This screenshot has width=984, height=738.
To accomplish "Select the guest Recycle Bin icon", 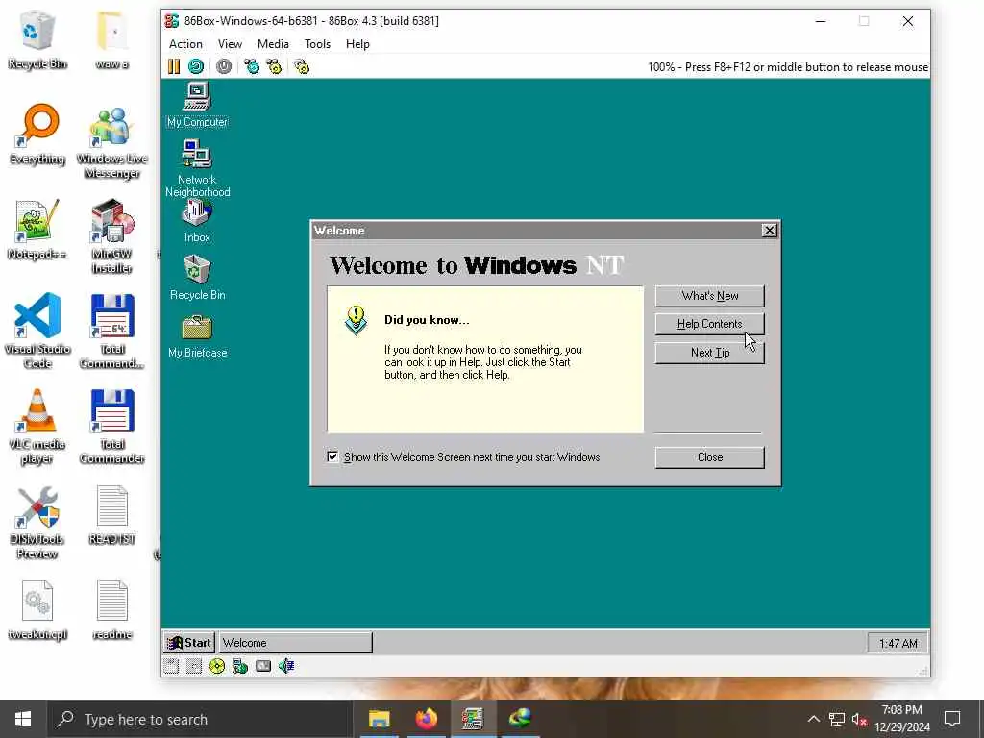I will tap(197, 278).
